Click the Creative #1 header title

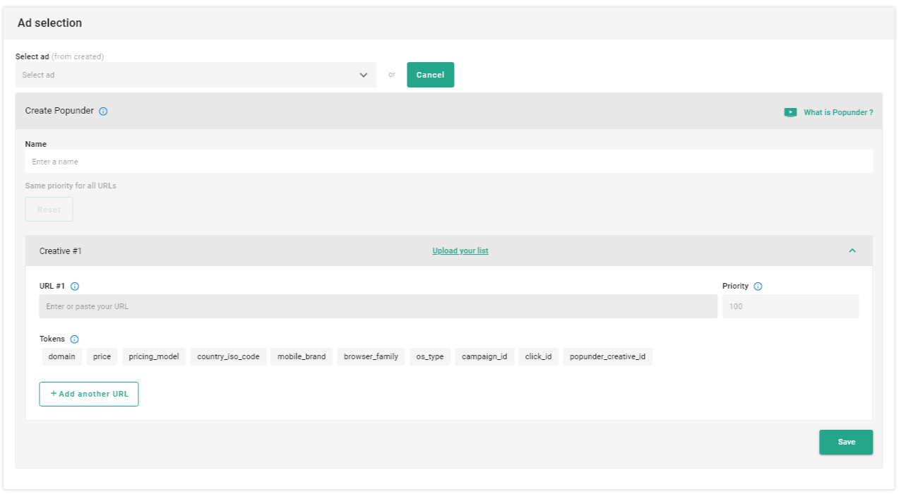coord(61,251)
